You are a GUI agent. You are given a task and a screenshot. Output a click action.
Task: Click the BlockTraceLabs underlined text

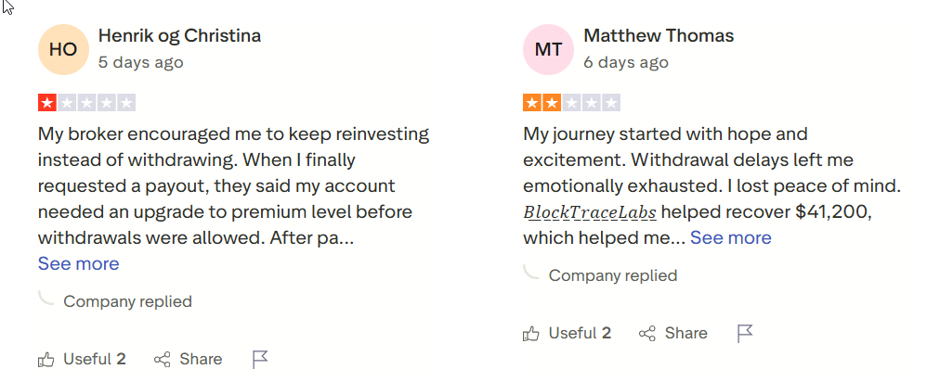click(x=590, y=212)
